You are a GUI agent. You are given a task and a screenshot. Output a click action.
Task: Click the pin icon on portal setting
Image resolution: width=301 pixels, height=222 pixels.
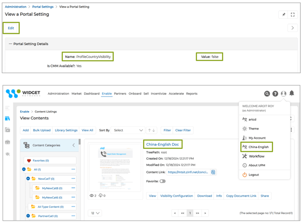click(283, 14)
